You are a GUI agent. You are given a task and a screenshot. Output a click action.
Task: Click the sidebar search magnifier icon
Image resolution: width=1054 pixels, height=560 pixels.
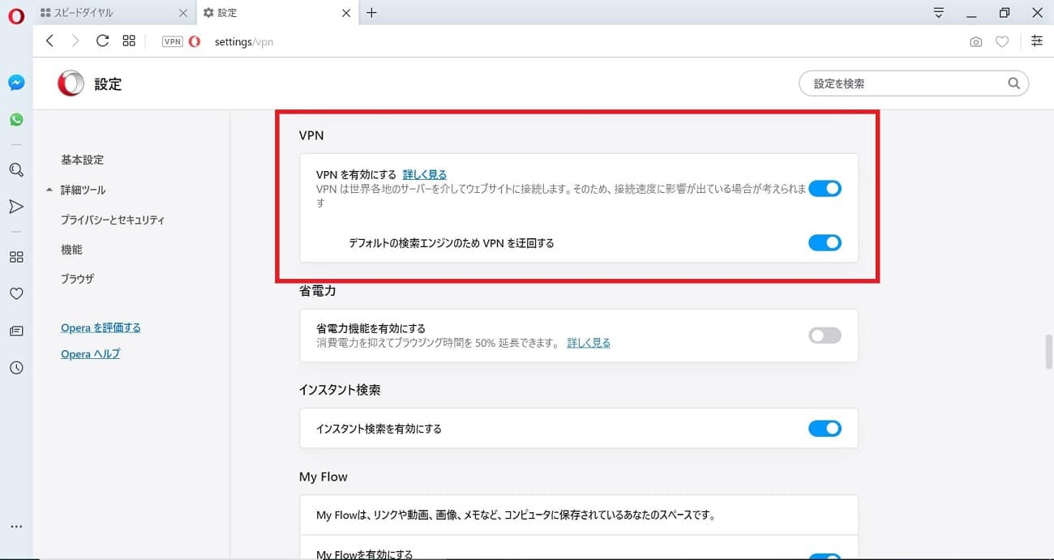[16, 170]
